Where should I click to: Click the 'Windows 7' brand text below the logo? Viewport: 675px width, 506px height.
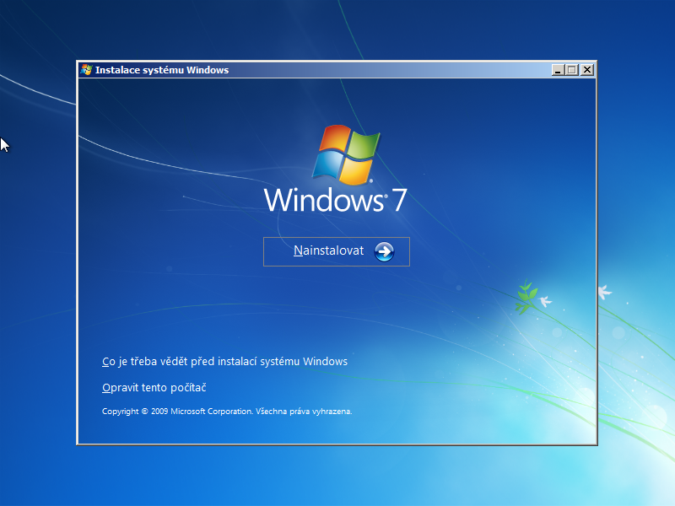pos(333,202)
